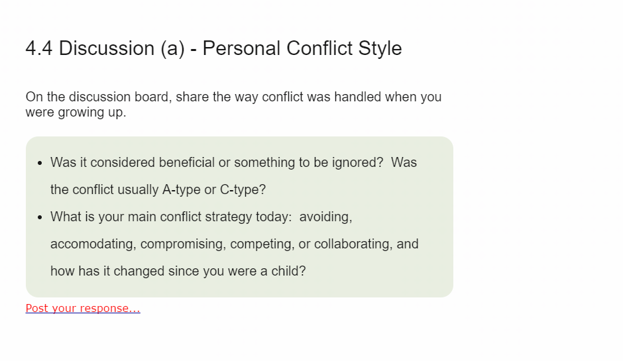Click the word "avoiding," in the list
The height and width of the screenshot is (361, 623).
click(x=325, y=217)
